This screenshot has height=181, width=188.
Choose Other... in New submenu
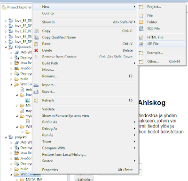point(162,61)
